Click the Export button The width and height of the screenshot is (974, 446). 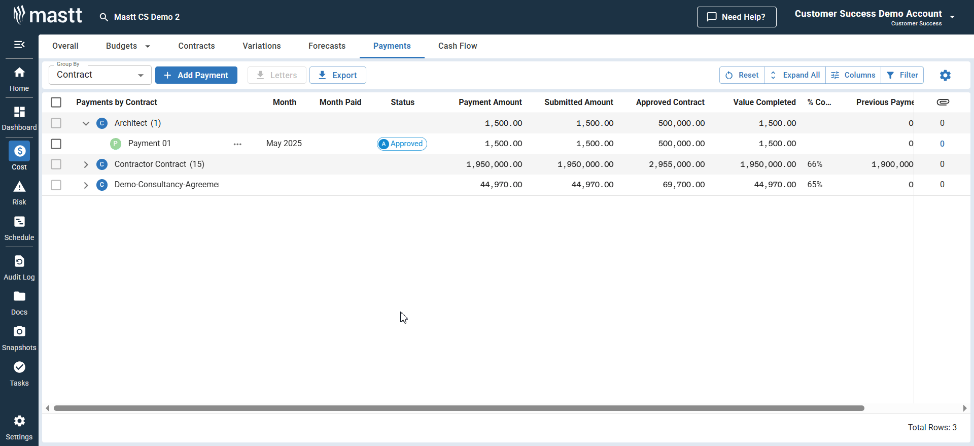click(338, 75)
